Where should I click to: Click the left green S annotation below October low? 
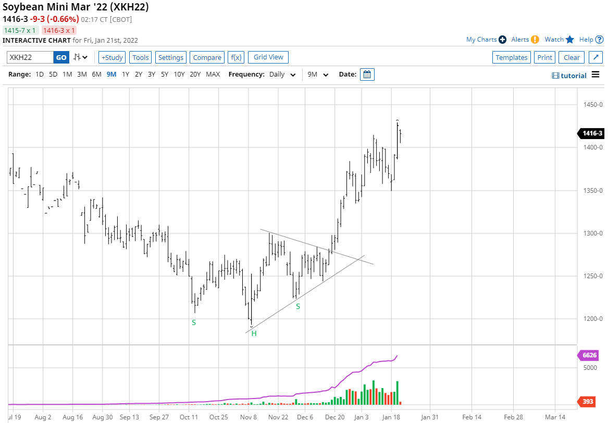point(194,322)
